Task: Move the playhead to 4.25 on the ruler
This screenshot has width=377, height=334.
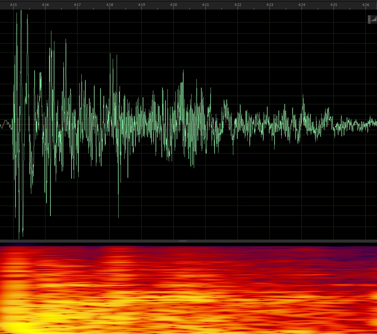Action: click(x=334, y=5)
